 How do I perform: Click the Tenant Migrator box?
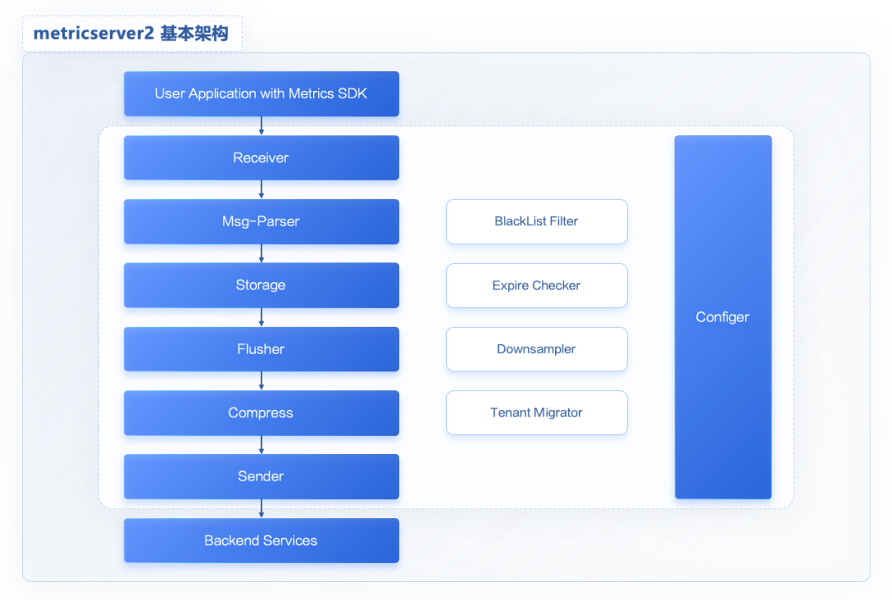[x=537, y=413]
